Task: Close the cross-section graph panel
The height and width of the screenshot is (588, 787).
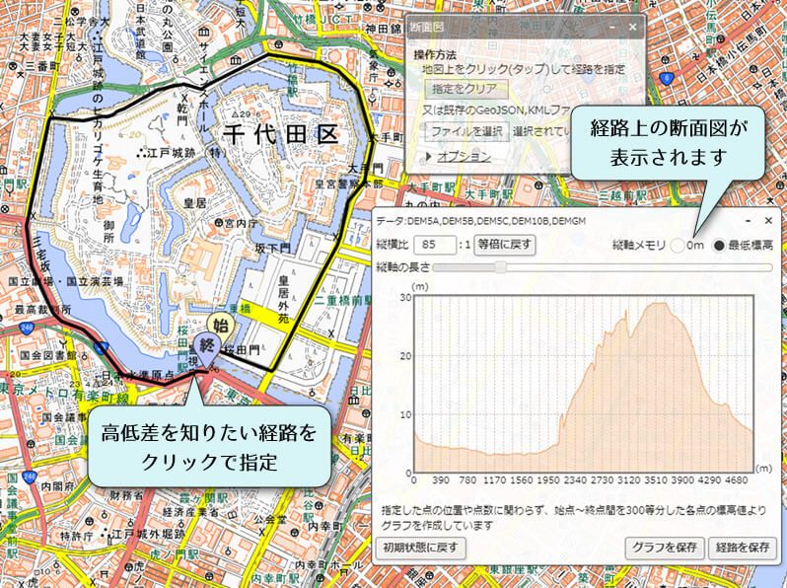Action: click(x=768, y=220)
